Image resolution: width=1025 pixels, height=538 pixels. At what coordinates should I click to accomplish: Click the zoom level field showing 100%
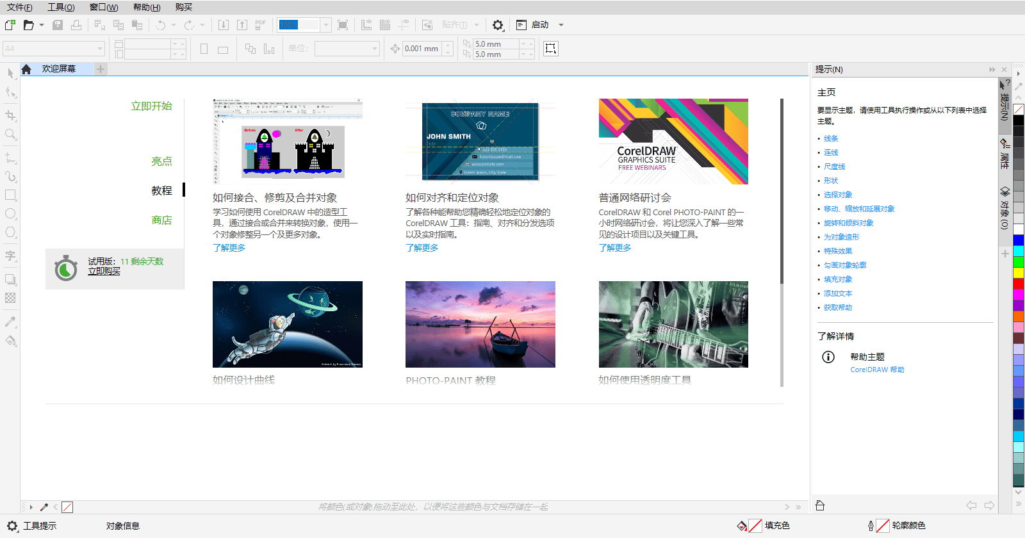pyautogui.click(x=299, y=25)
